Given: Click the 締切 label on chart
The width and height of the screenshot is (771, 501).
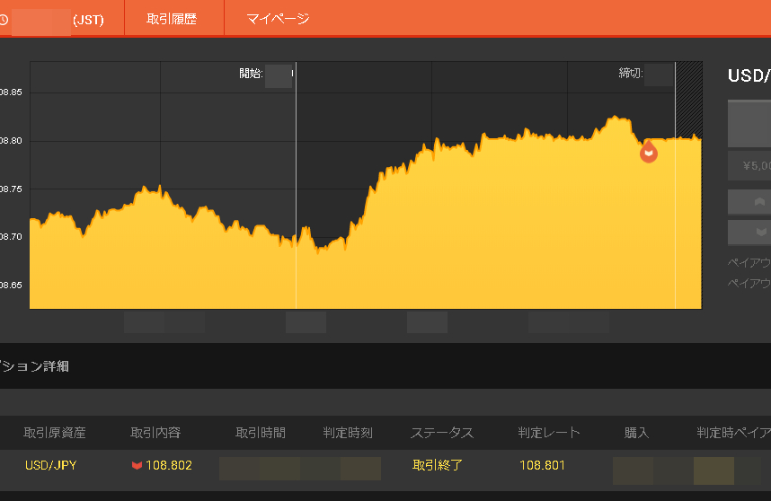Looking at the screenshot, I should point(631,74).
